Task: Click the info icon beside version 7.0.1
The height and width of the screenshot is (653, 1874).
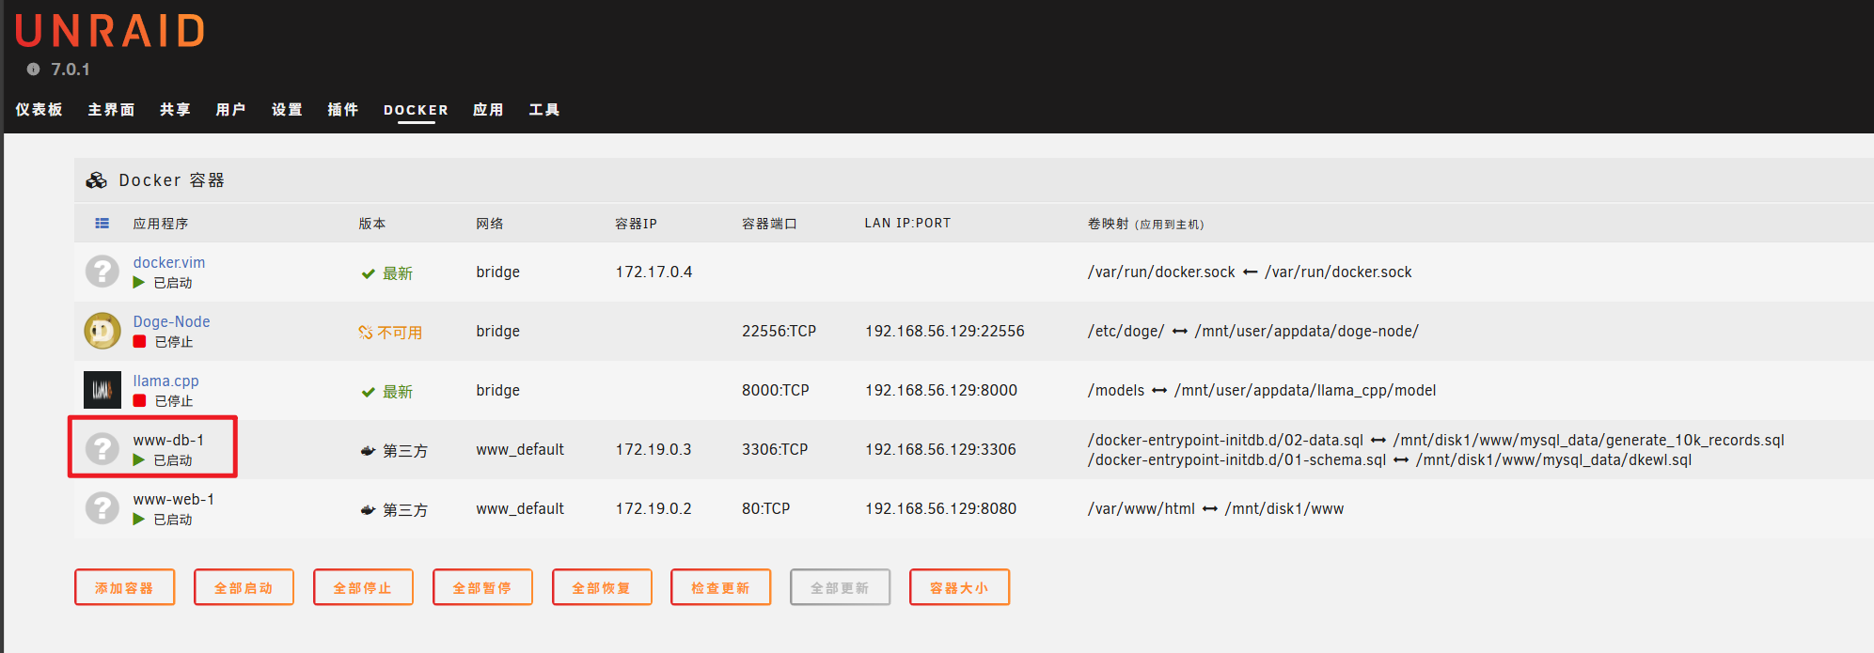Action: tap(33, 70)
